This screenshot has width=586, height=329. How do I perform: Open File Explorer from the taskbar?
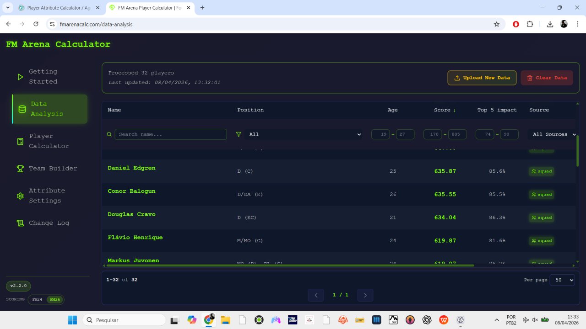click(x=225, y=320)
